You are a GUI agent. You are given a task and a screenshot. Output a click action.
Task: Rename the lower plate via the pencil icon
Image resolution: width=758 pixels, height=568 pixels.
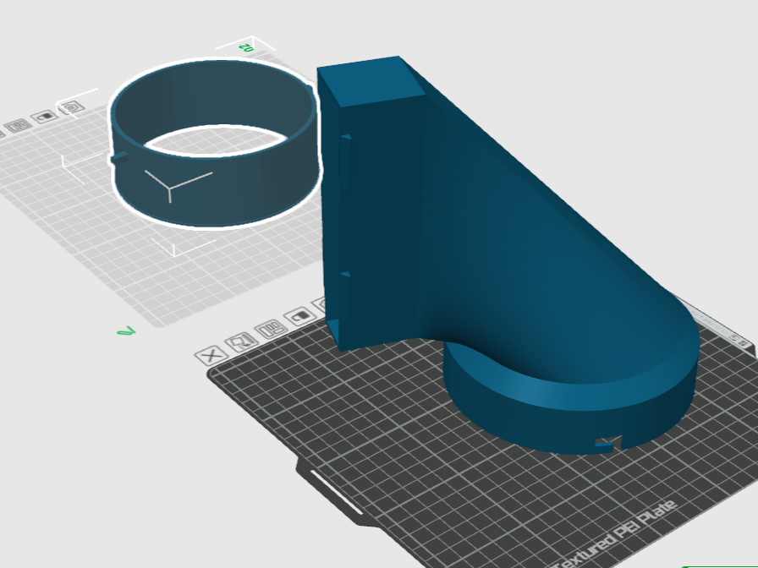point(239,343)
